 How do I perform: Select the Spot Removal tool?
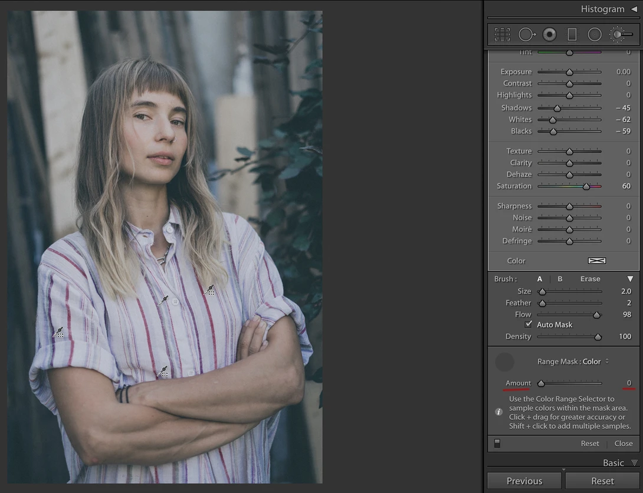pyautogui.click(x=527, y=34)
